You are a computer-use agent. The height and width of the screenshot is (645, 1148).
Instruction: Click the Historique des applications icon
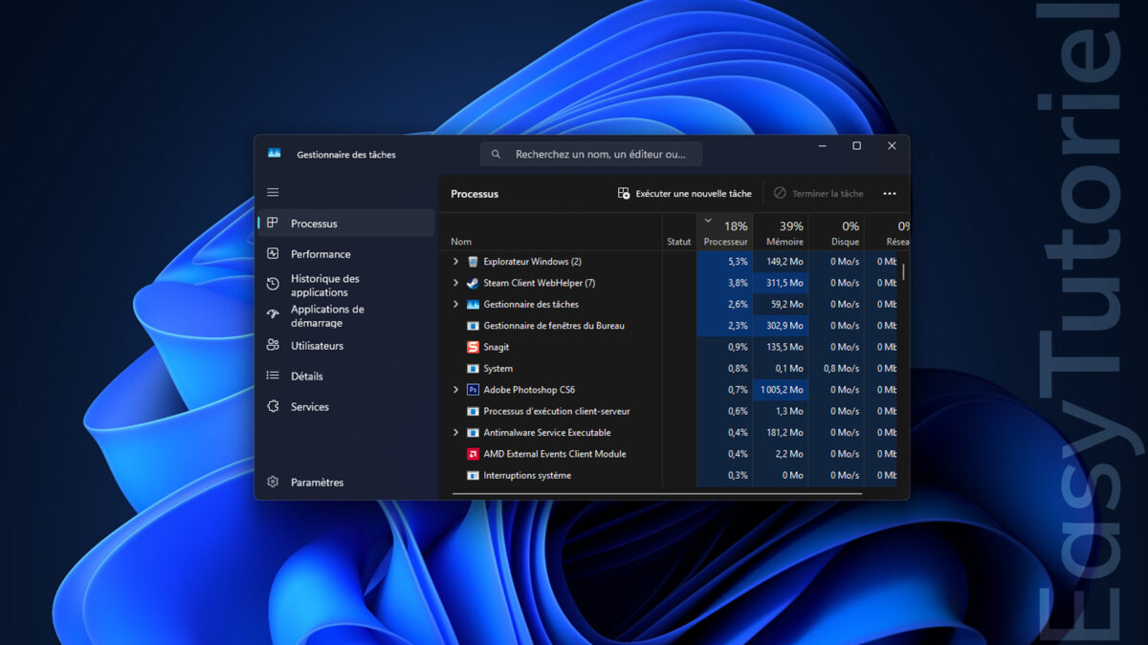(273, 284)
